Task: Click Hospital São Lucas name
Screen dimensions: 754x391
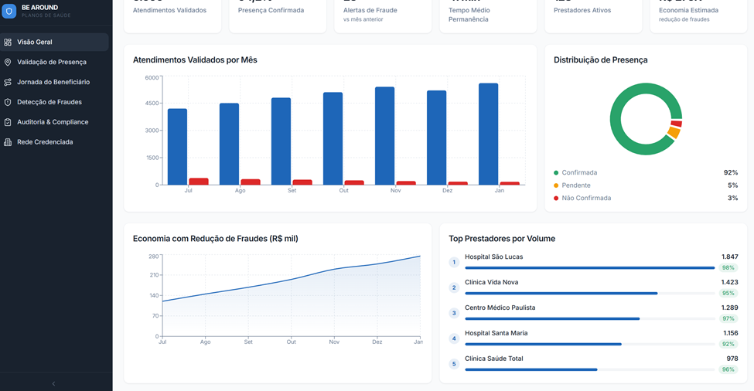Action: tap(494, 257)
